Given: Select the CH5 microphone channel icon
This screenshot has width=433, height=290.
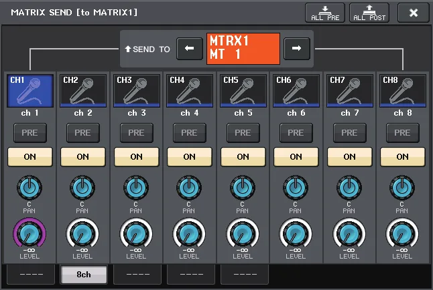Looking at the screenshot, I should (x=243, y=91).
